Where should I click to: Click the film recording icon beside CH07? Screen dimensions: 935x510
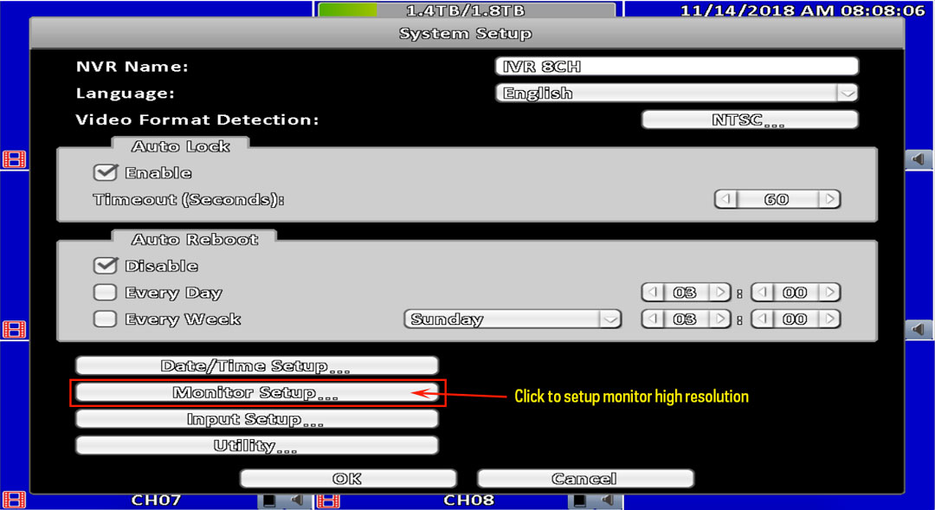point(15,500)
